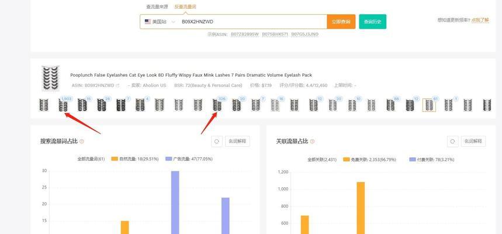Refresh the 关联流量占比 chart
Image resolution: width=502 pixels, height=234 pixels.
click(x=452, y=142)
